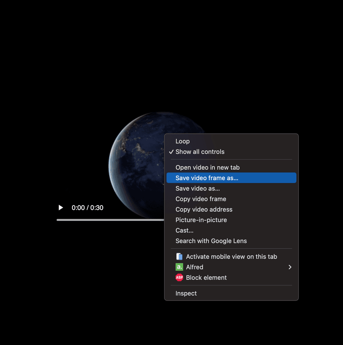The height and width of the screenshot is (345, 343).
Task: Enable Picture-in-picture mode
Action: point(201,220)
